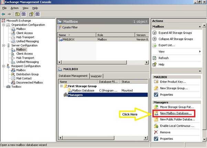Select Distribution Group in tree
Image resolution: width=207 pixels, height=148 pixels.
tap(28, 74)
